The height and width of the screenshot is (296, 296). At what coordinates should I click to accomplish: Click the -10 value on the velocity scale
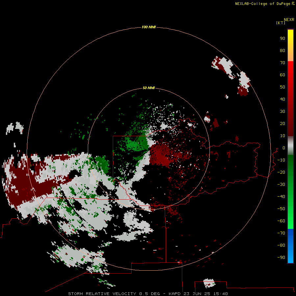click(281, 160)
